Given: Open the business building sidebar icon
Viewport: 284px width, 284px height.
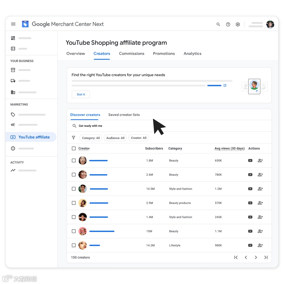Looking at the screenshot, I should tap(13, 92).
